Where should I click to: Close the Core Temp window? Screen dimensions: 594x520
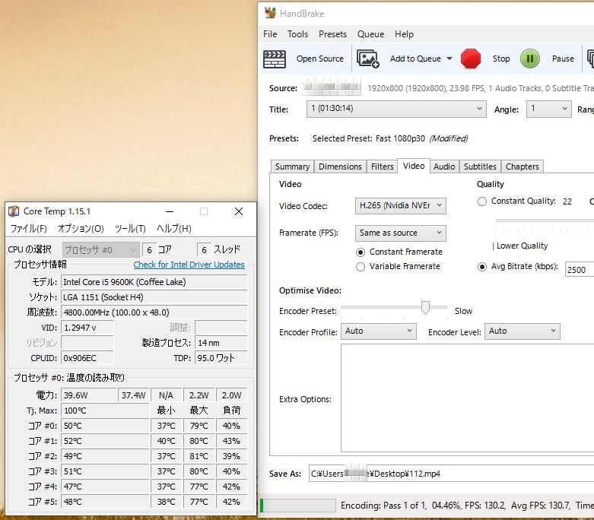(x=239, y=211)
